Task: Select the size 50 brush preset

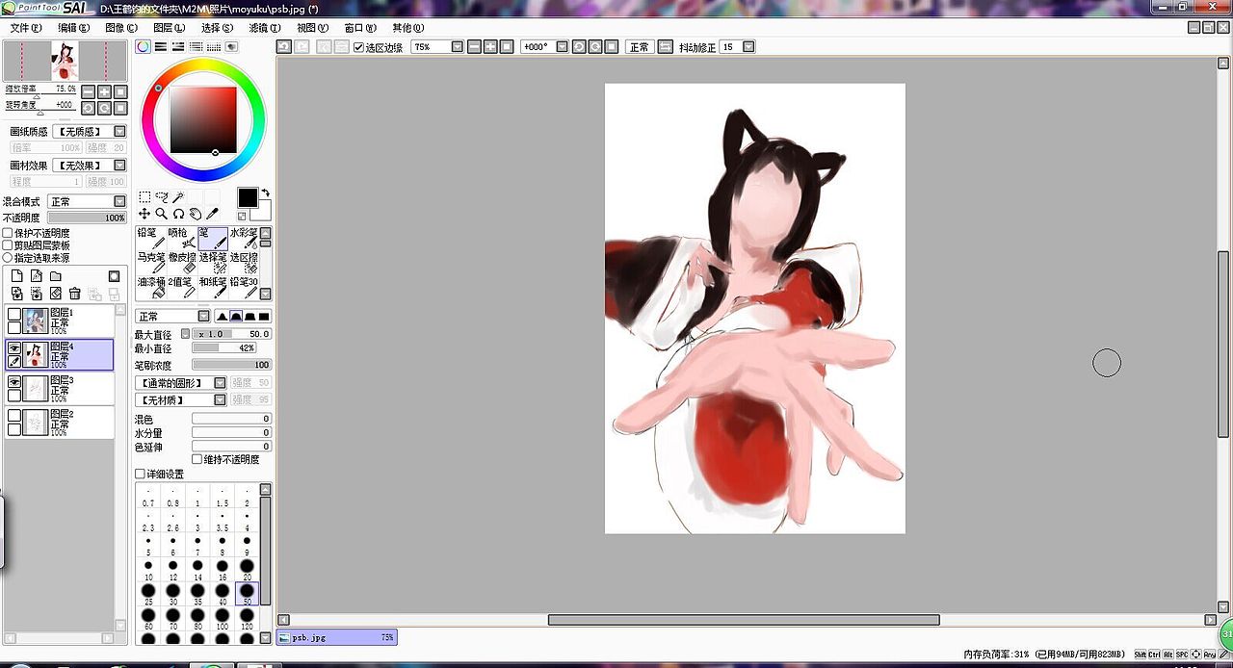Action: point(247,594)
